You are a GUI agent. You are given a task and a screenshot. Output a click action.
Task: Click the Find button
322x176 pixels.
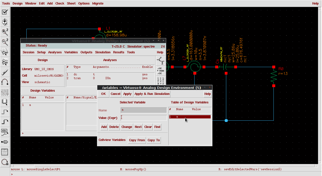[x=157, y=127]
